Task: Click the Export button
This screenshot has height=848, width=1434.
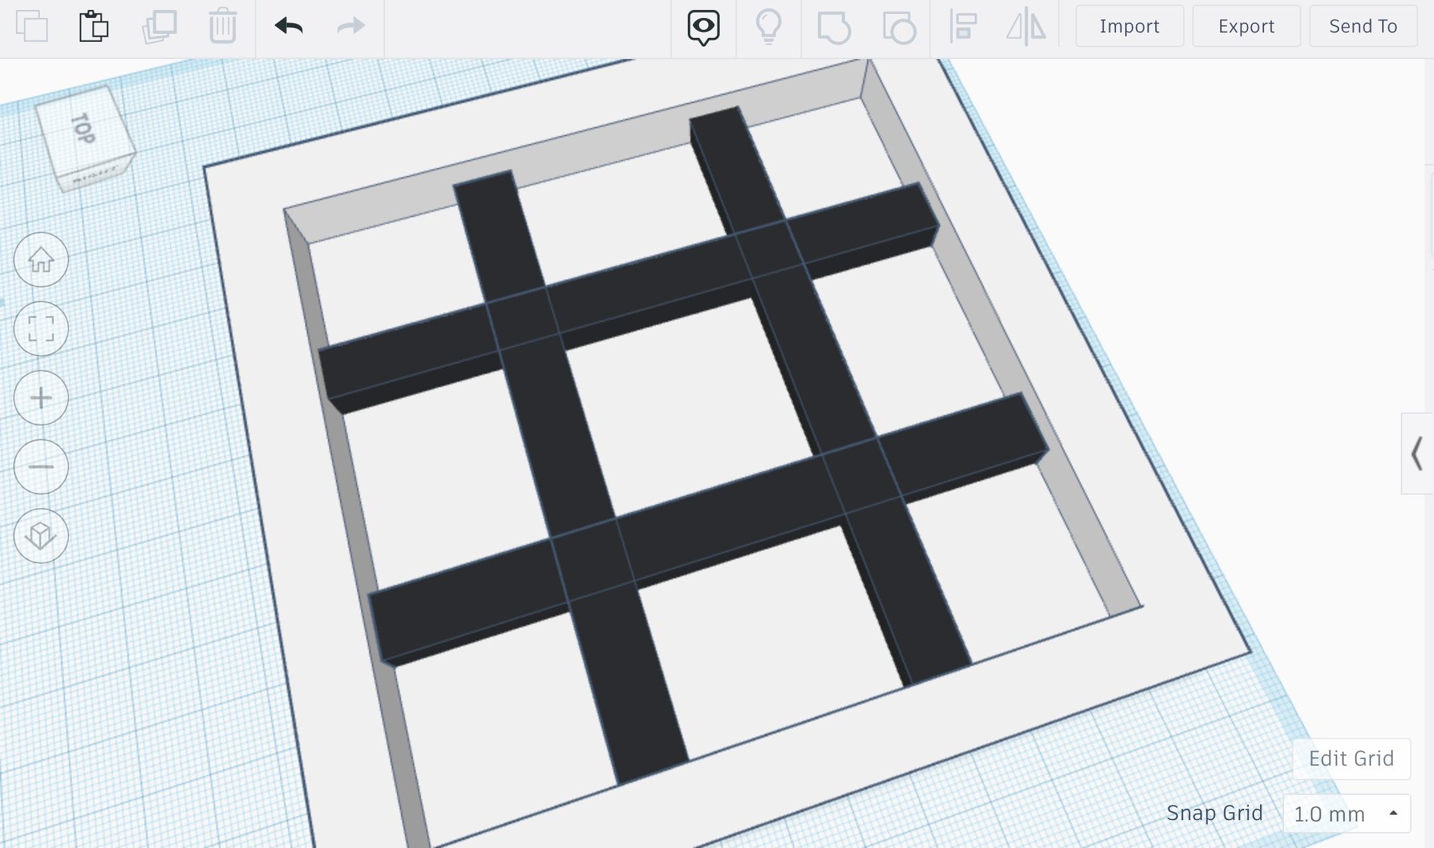Action: [1246, 27]
